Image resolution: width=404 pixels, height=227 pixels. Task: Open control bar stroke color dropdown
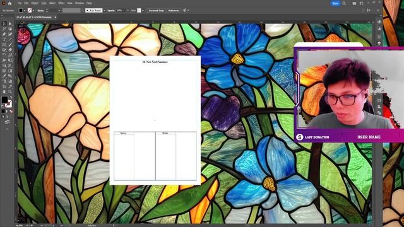pos(33,11)
